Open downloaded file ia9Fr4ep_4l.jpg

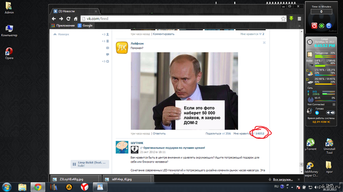pyautogui.click(x=126, y=179)
